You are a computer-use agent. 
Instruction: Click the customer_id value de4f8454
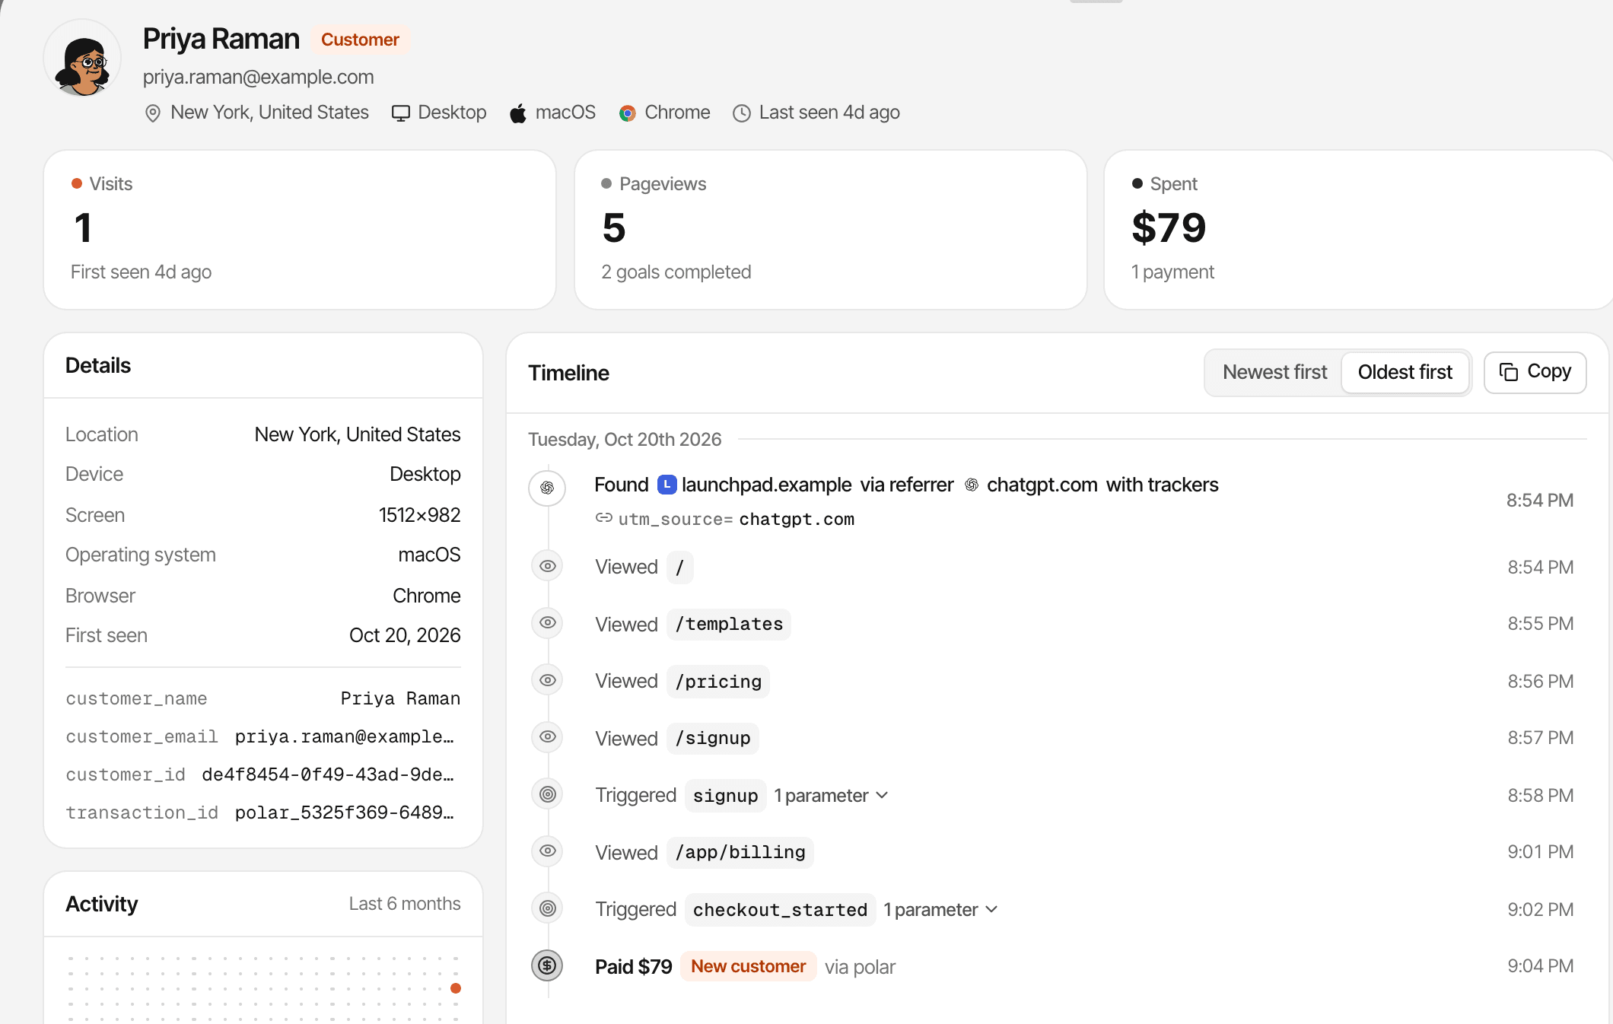(328, 774)
